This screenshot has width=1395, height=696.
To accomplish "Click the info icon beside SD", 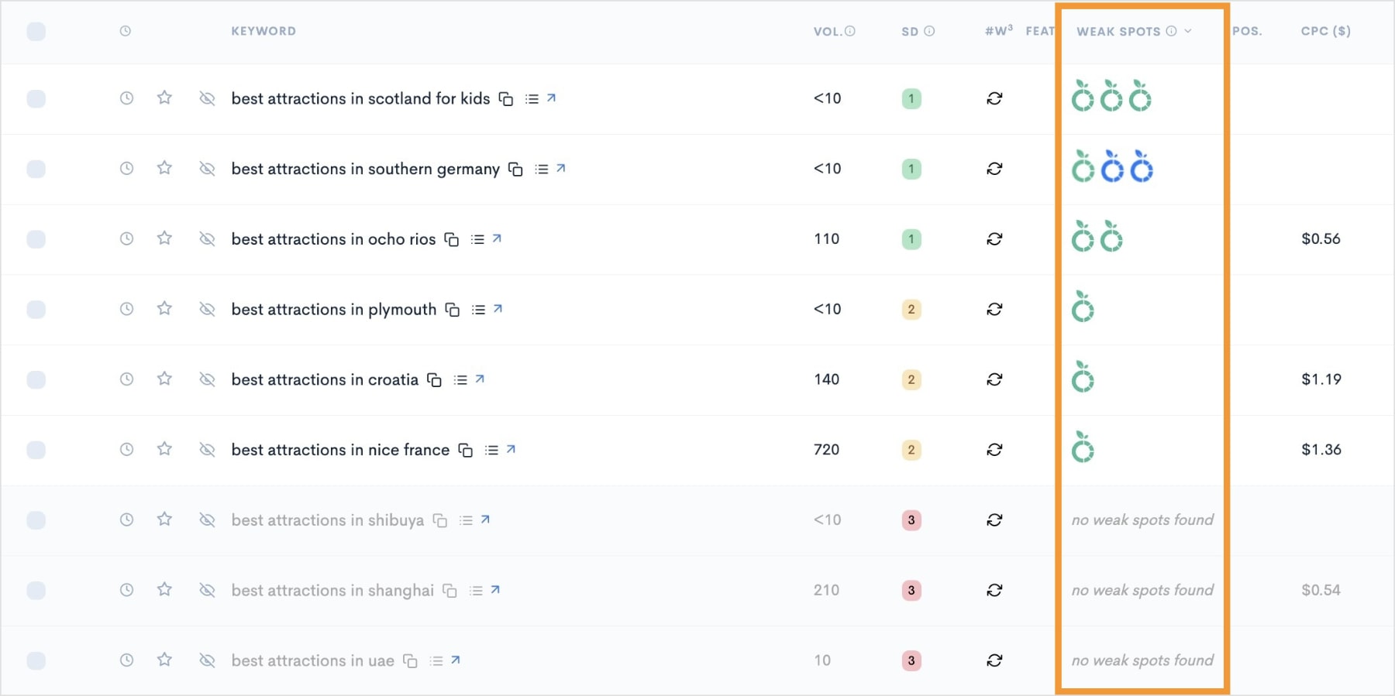I will (929, 31).
